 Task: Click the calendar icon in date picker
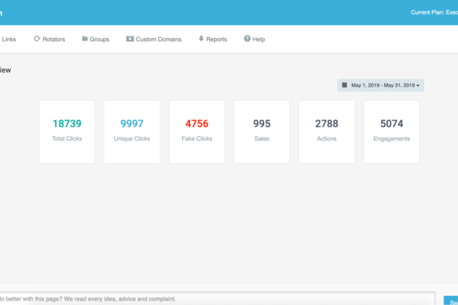point(345,85)
